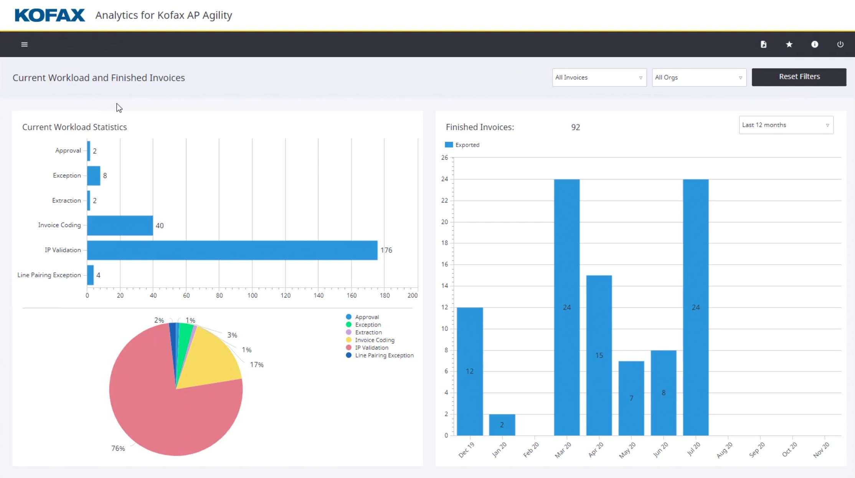
Task: Open the hamburger navigation menu
Action: click(24, 44)
